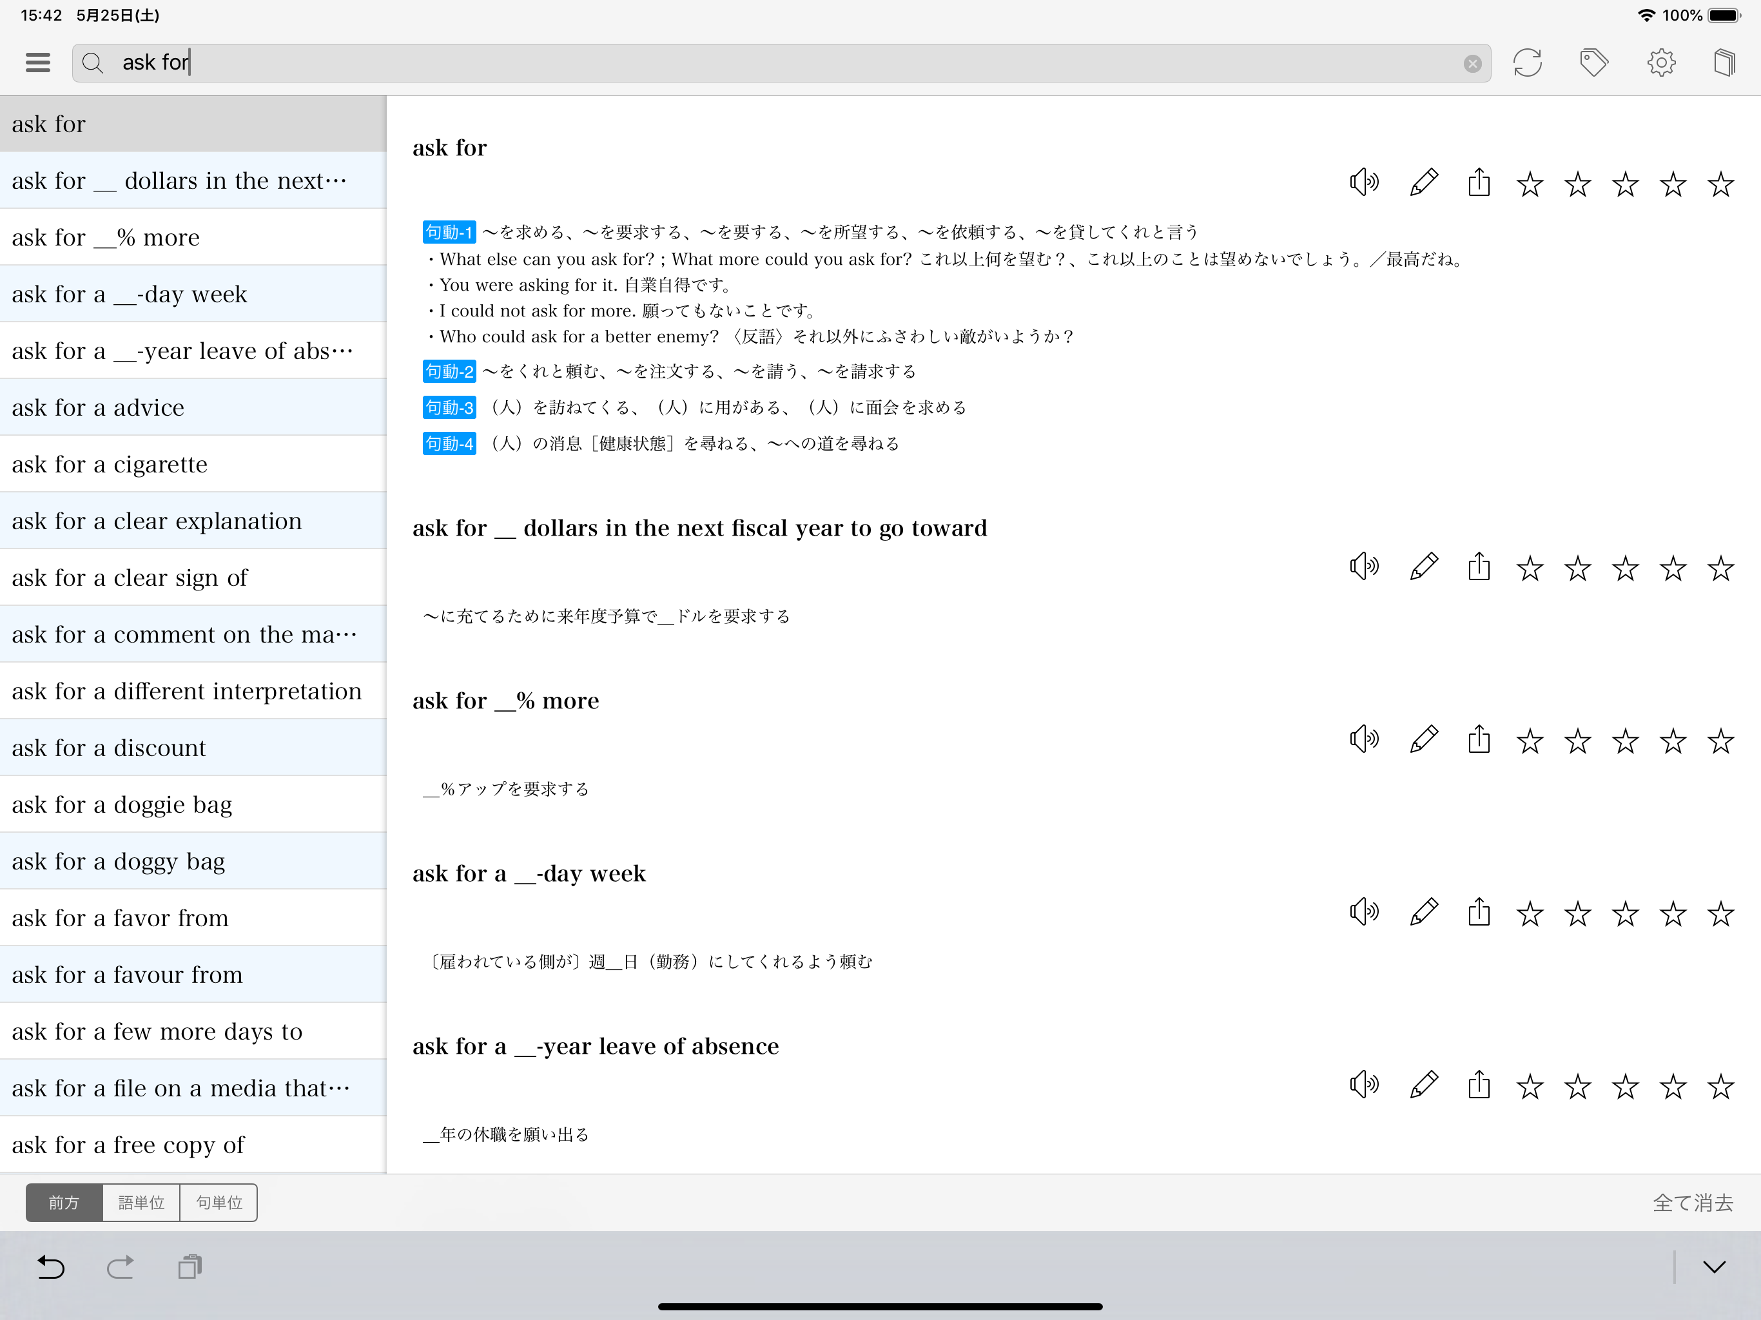Screen dimensions: 1761x1320
Task: Select 'ask for a doggy bag' result
Action: click(193, 860)
